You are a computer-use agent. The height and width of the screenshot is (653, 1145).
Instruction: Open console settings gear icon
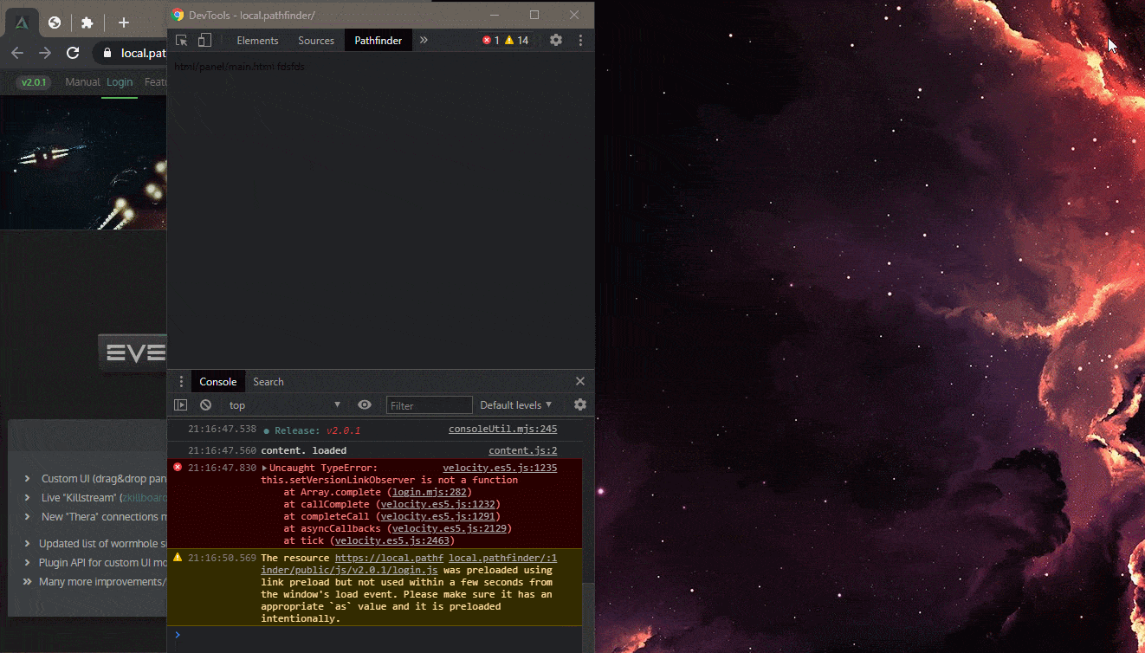pos(580,405)
